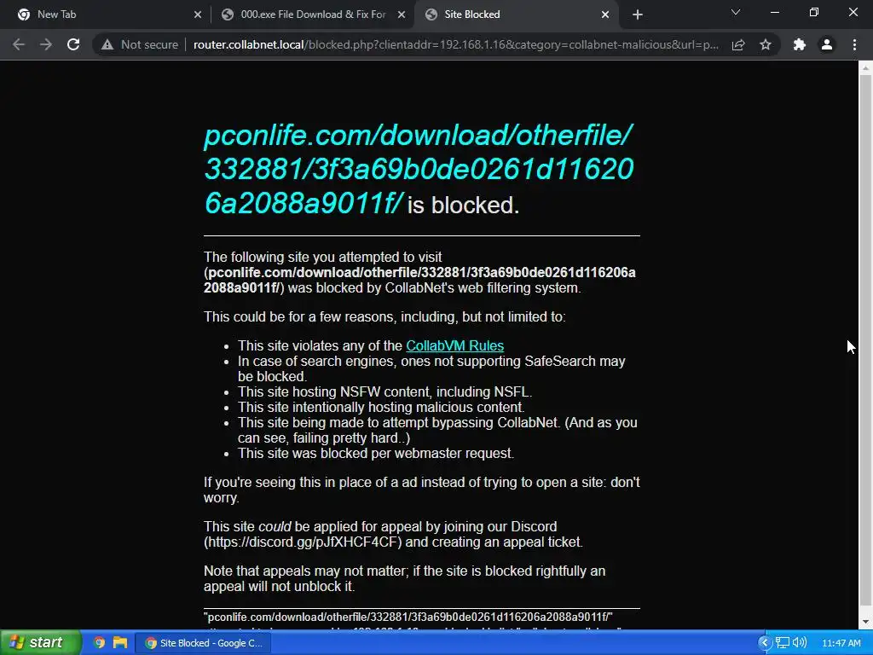Click the 'is blocked.' heading text

click(x=463, y=205)
